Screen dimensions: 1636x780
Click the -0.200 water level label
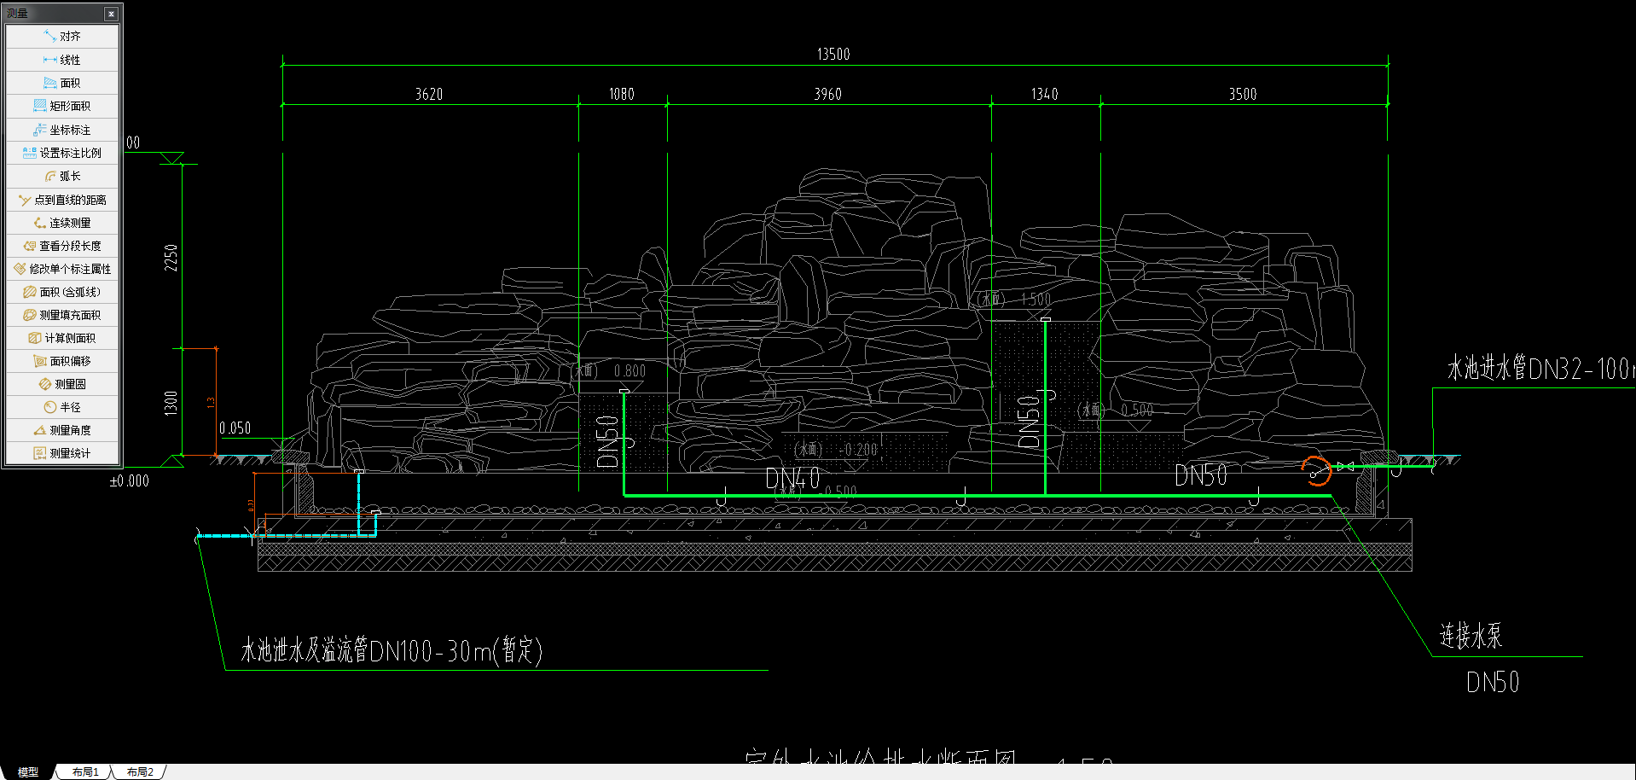(858, 450)
